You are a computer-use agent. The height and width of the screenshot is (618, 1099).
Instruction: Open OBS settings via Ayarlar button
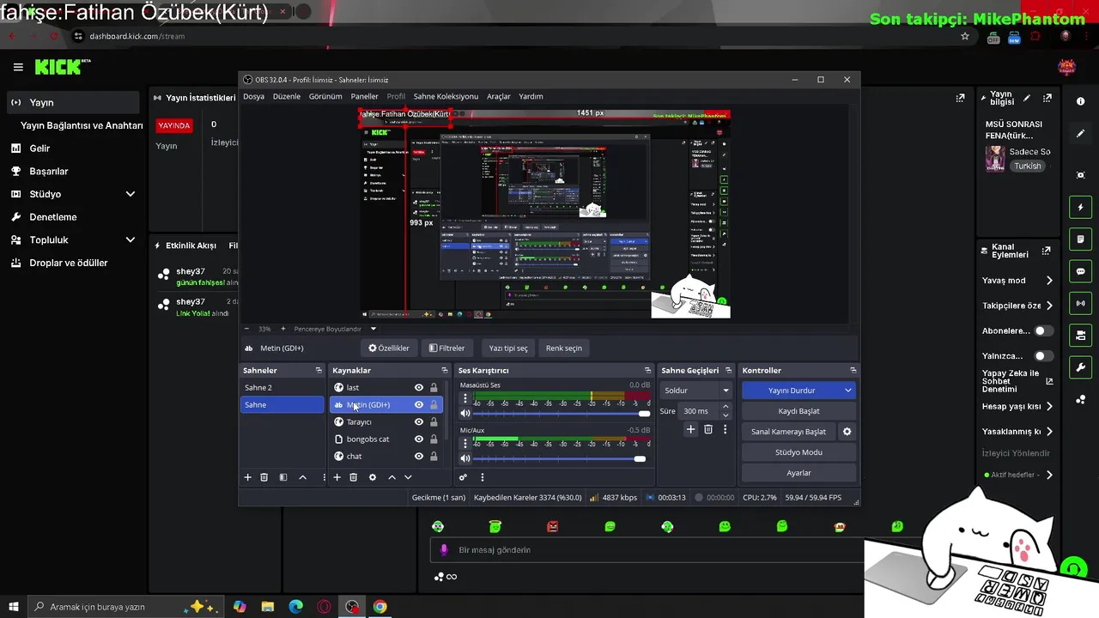(798, 473)
